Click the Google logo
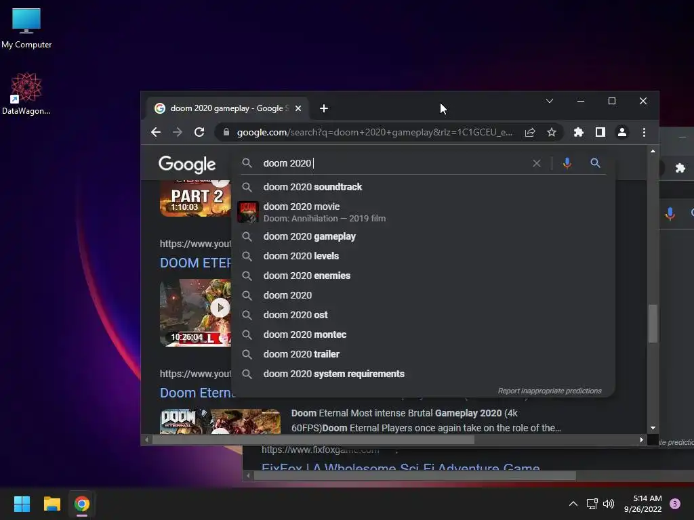The image size is (694, 520). 187,164
